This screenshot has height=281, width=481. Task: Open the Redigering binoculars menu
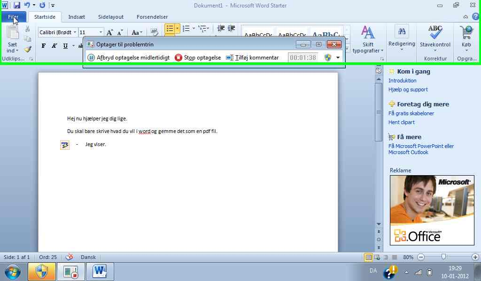click(x=402, y=38)
